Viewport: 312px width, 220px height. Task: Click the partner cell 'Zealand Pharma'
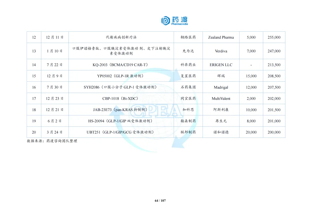pos(221,37)
